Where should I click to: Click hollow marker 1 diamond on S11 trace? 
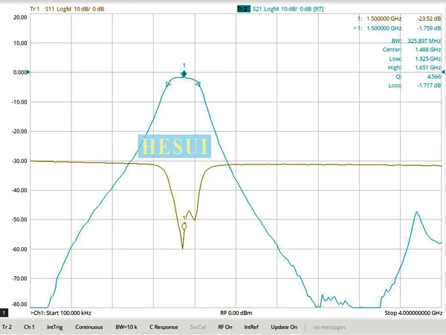pyautogui.click(x=184, y=226)
